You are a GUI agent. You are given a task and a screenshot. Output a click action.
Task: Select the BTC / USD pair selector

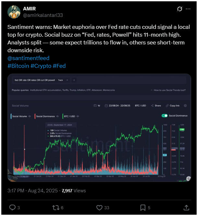(x=140, y=106)
